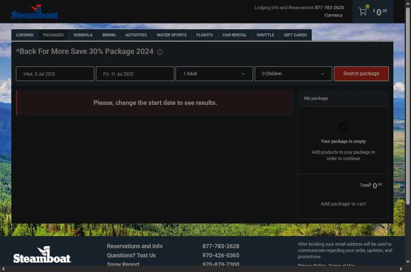Click the empty package box icon
The image size is (411, 272).
click(343, 127)
